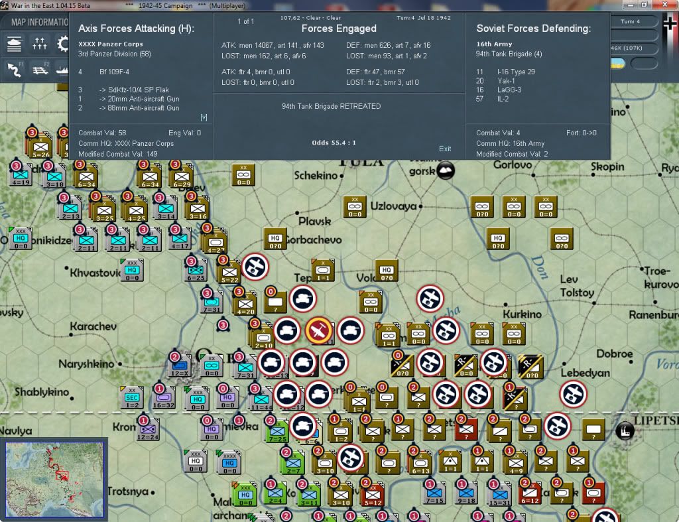
Task: Select the 4=19 unit counter
Action: (21, 176)
